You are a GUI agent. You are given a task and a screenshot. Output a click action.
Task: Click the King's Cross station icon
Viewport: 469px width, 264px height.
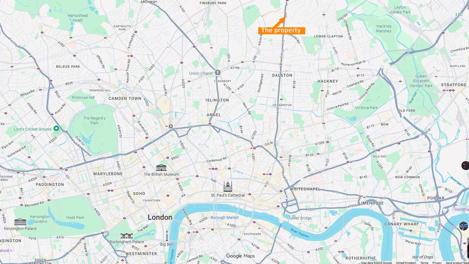171,126
